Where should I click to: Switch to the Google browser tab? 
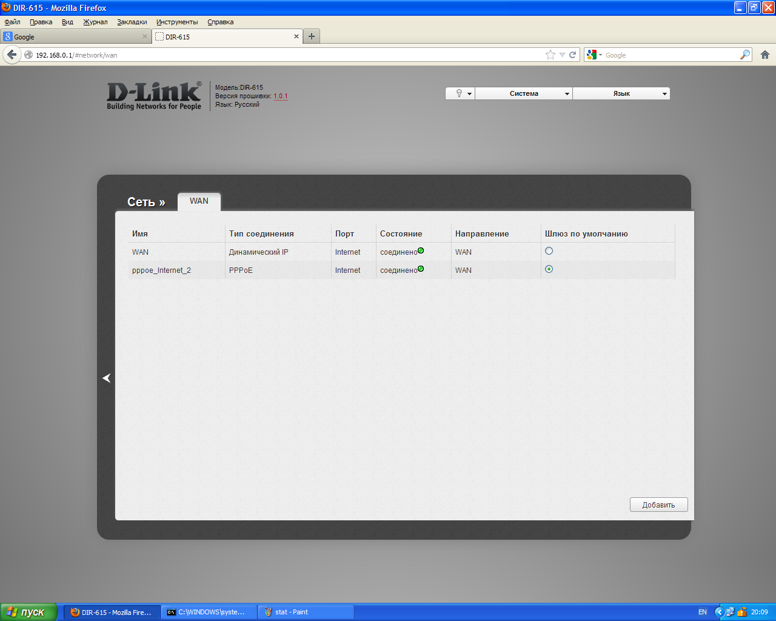[76, 36]
